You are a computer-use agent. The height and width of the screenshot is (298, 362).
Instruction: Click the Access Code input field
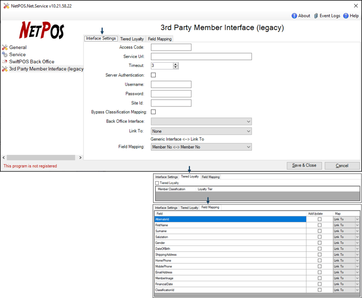tap(171, 47)
